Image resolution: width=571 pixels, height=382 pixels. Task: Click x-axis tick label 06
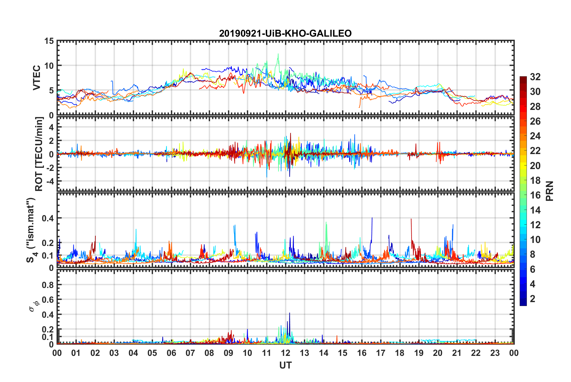pyautogui.click(x=171, y=353)
